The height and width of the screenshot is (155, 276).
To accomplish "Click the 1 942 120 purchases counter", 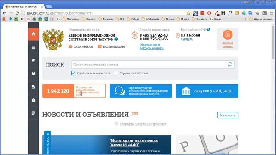I will pyautogui.click(x=74, y=91).
